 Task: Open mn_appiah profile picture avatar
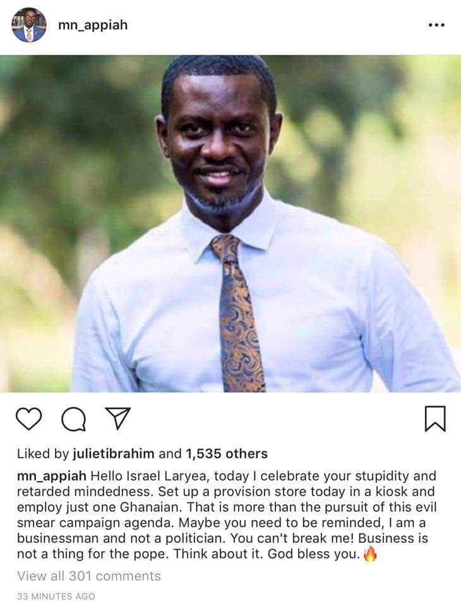(29, 25)
